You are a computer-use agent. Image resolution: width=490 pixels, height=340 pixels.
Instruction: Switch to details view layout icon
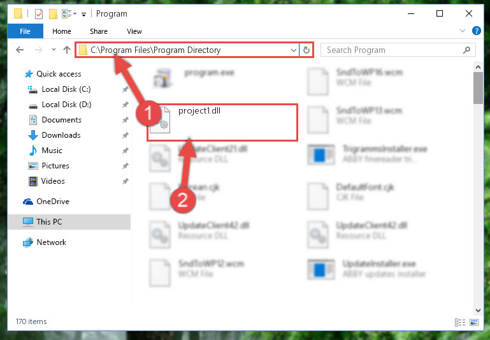460,322
